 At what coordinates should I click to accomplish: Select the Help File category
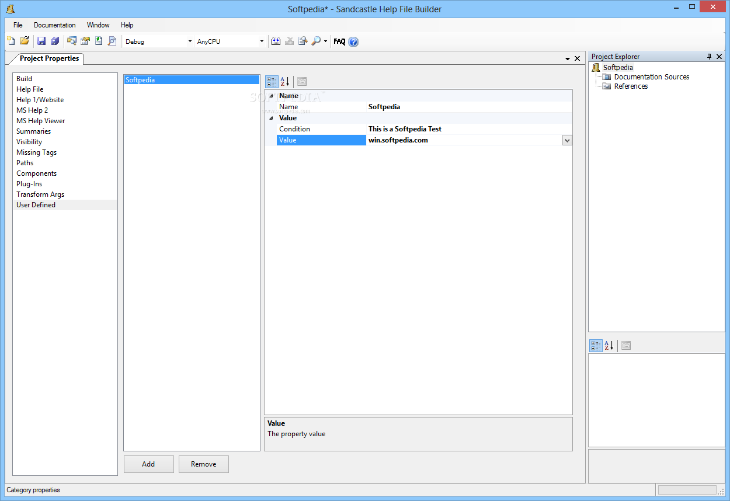coord(65,89)
